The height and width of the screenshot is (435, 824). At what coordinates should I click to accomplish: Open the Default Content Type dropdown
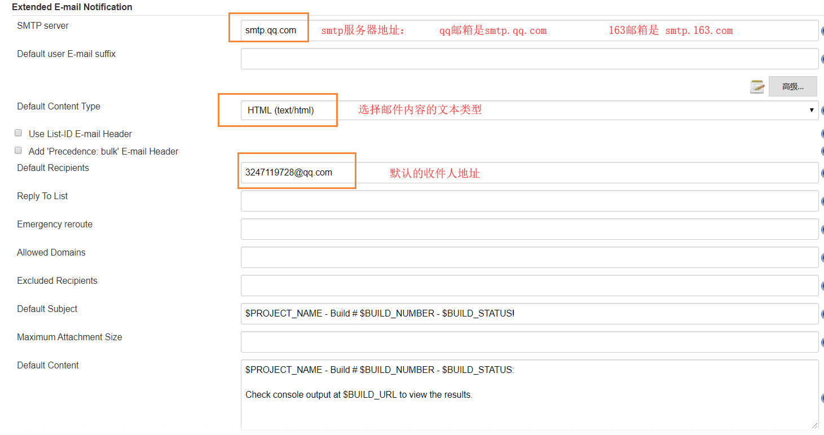[529, 111]
